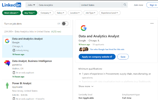Click the Applicantz green person logo
Viewport: 158px width, 100px height.
point(7,86)
